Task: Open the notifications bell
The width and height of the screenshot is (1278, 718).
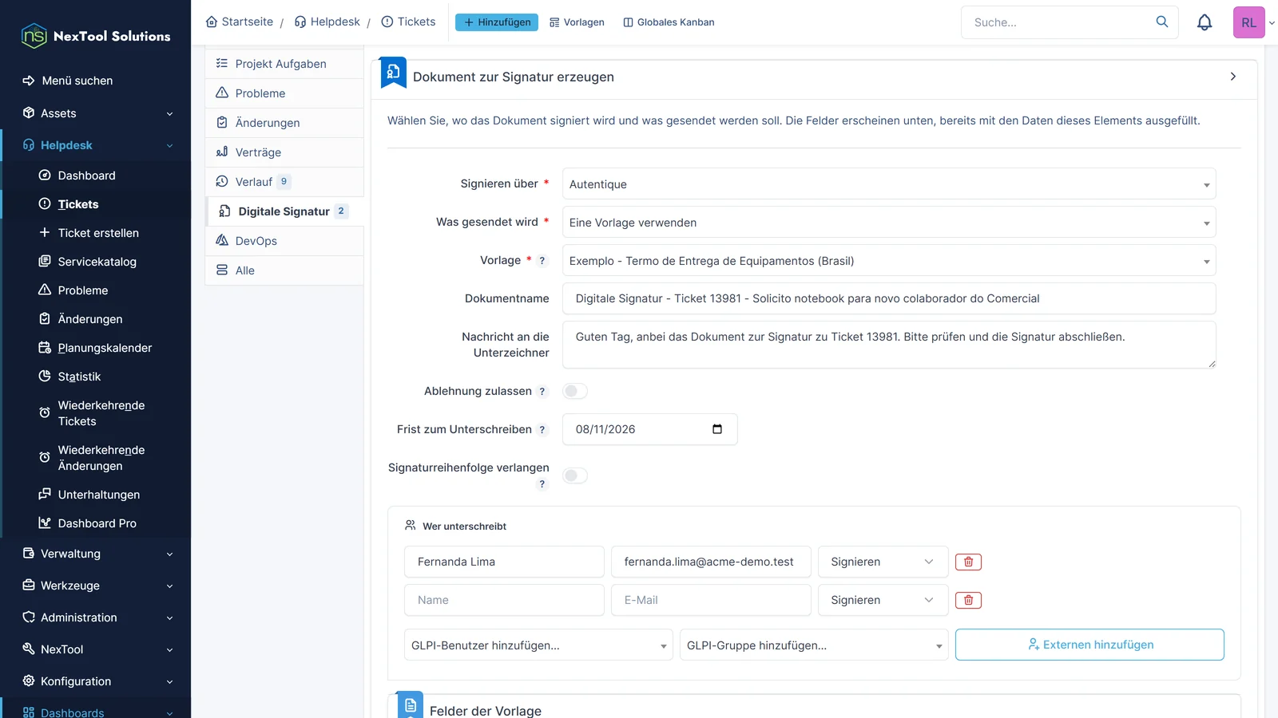Action: coord(1205,22)
